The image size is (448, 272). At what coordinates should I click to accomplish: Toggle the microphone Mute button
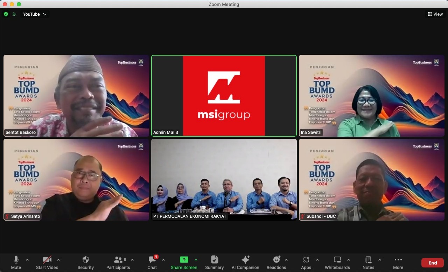[16, 263]
